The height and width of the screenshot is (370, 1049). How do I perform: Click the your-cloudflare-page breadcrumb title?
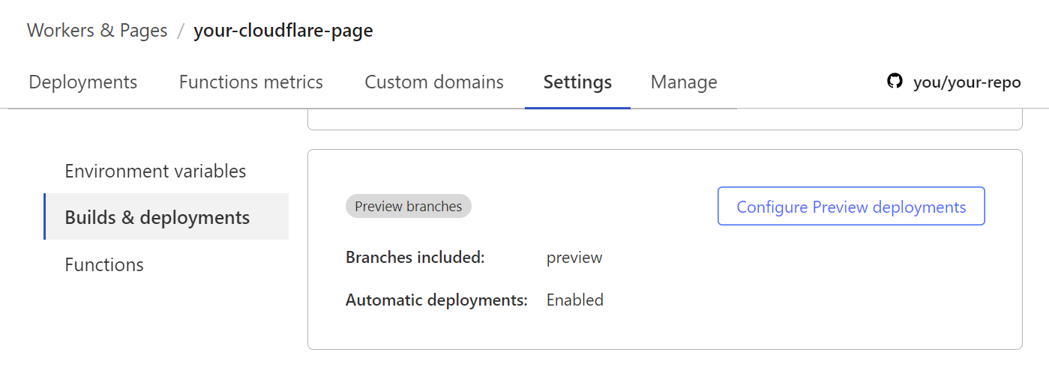(283, 31)
